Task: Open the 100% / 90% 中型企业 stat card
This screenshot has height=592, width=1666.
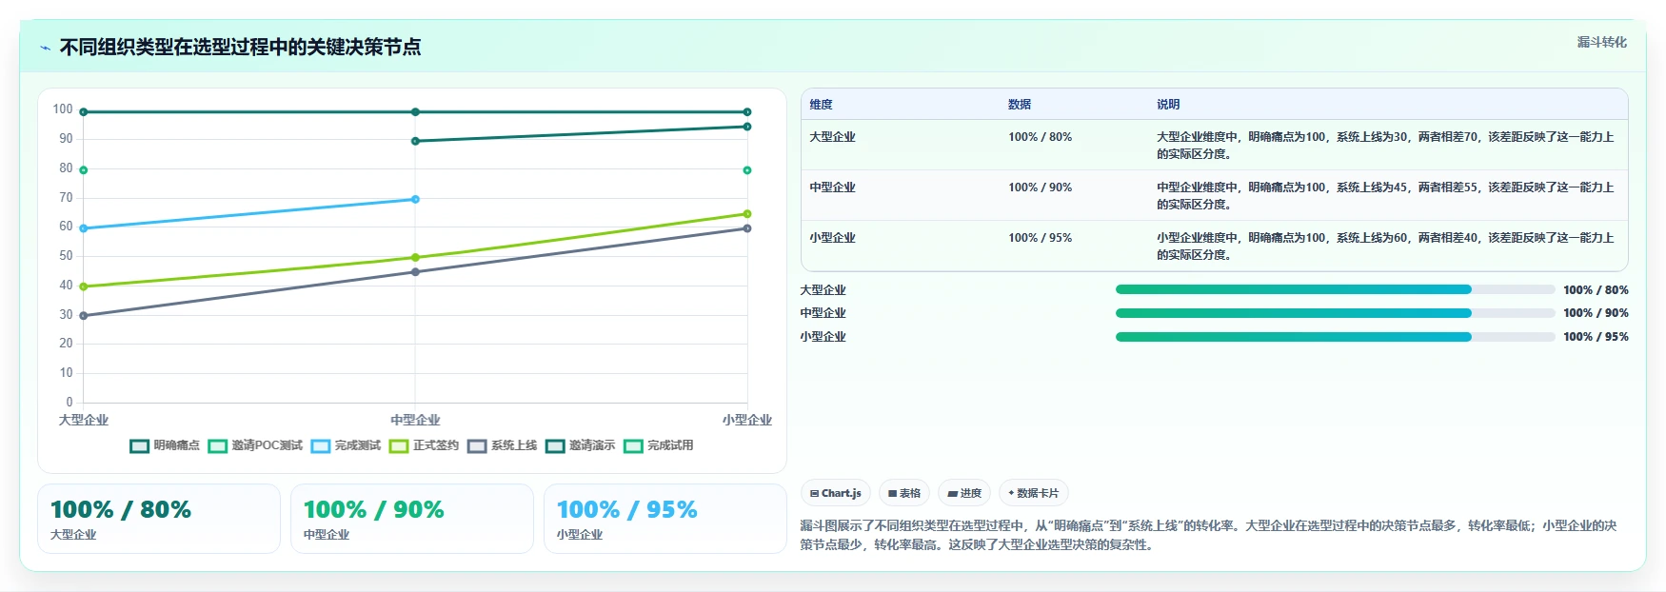Action: tap(412, 519)
